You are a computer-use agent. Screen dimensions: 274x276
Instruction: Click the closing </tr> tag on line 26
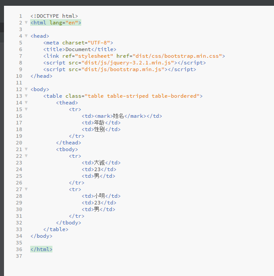point(76,183)
